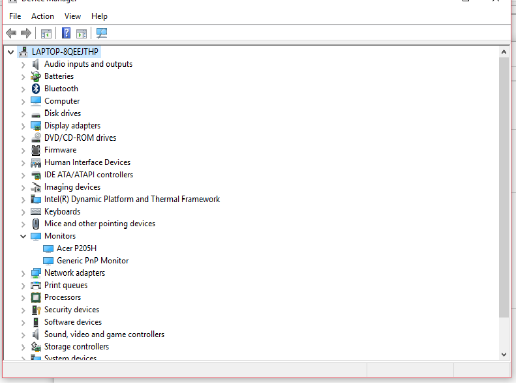
Task: Click the Software devices icon
Action: (35, 322)
